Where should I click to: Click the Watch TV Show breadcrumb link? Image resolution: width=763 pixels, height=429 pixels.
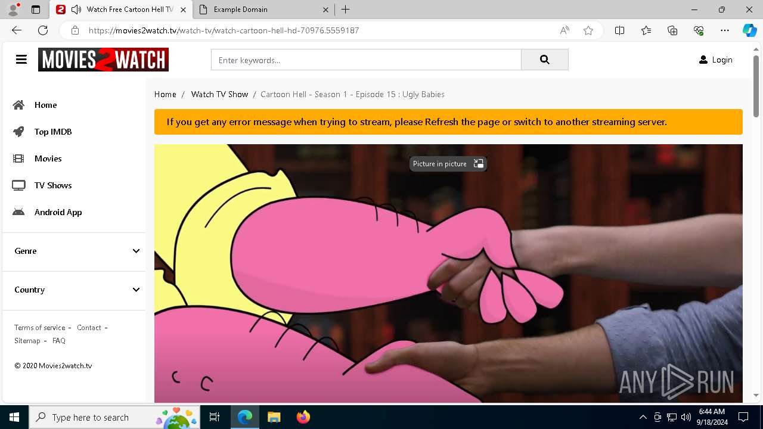click(219, 94)
